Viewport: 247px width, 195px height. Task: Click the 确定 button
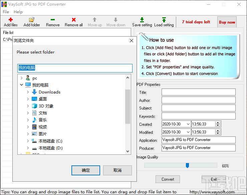(x=86, y=170)
